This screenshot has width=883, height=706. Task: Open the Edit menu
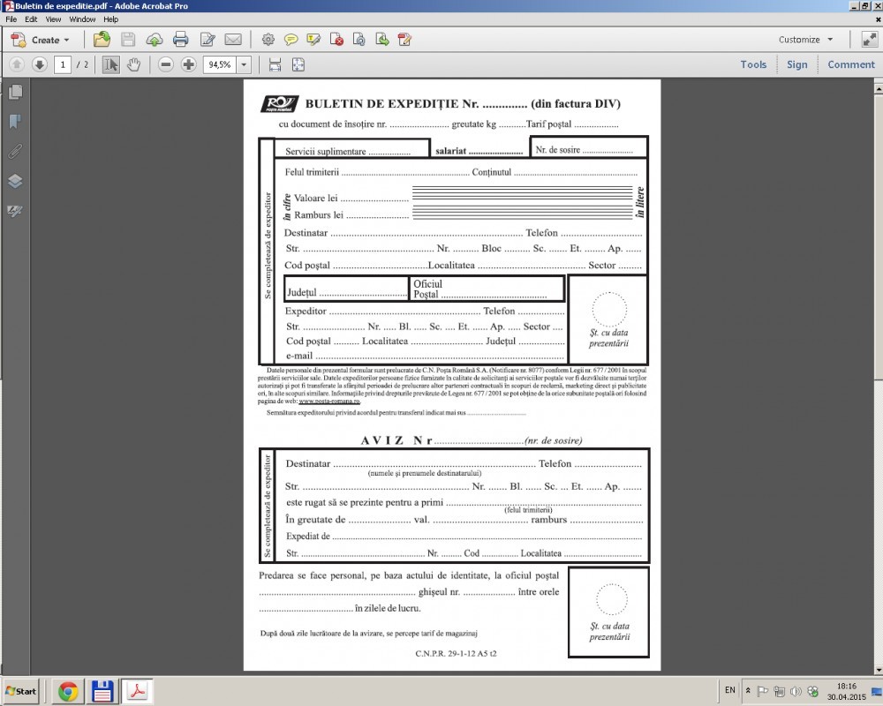coord(31,19)
